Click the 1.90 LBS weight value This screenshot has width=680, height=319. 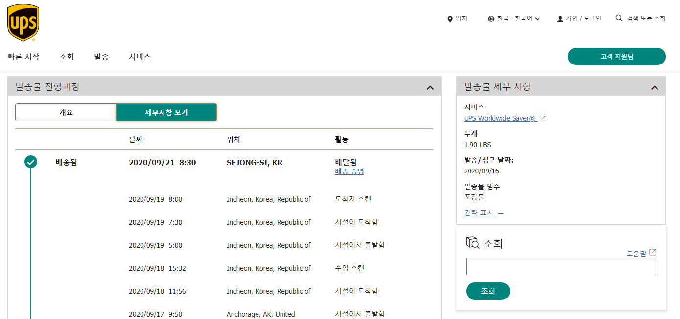click(477, 145)
